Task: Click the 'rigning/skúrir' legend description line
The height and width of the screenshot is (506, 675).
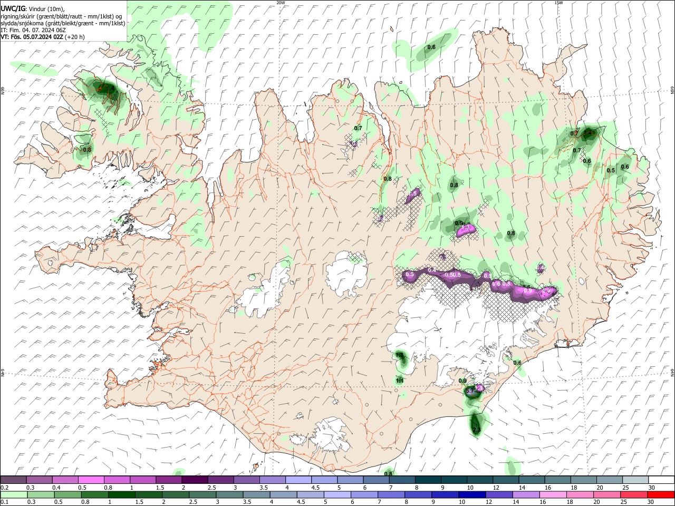Action: pos(61,16)
